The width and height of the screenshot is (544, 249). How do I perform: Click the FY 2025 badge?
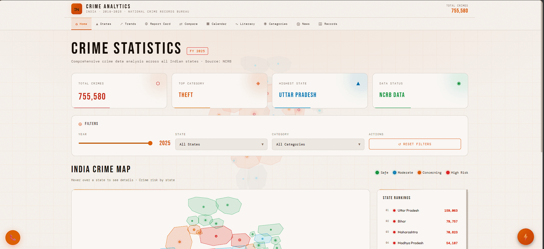point(197,51)
